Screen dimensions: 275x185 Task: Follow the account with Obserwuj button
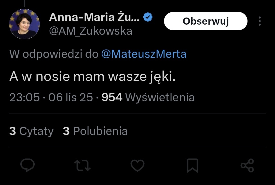[x=205, y=21]
